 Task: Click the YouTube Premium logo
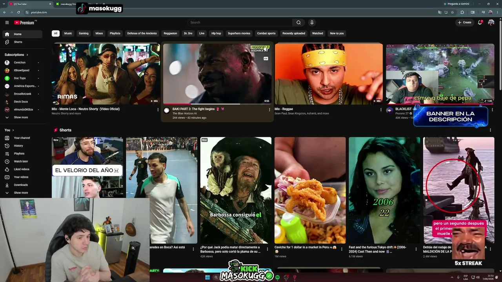click(x=25, y=22)
